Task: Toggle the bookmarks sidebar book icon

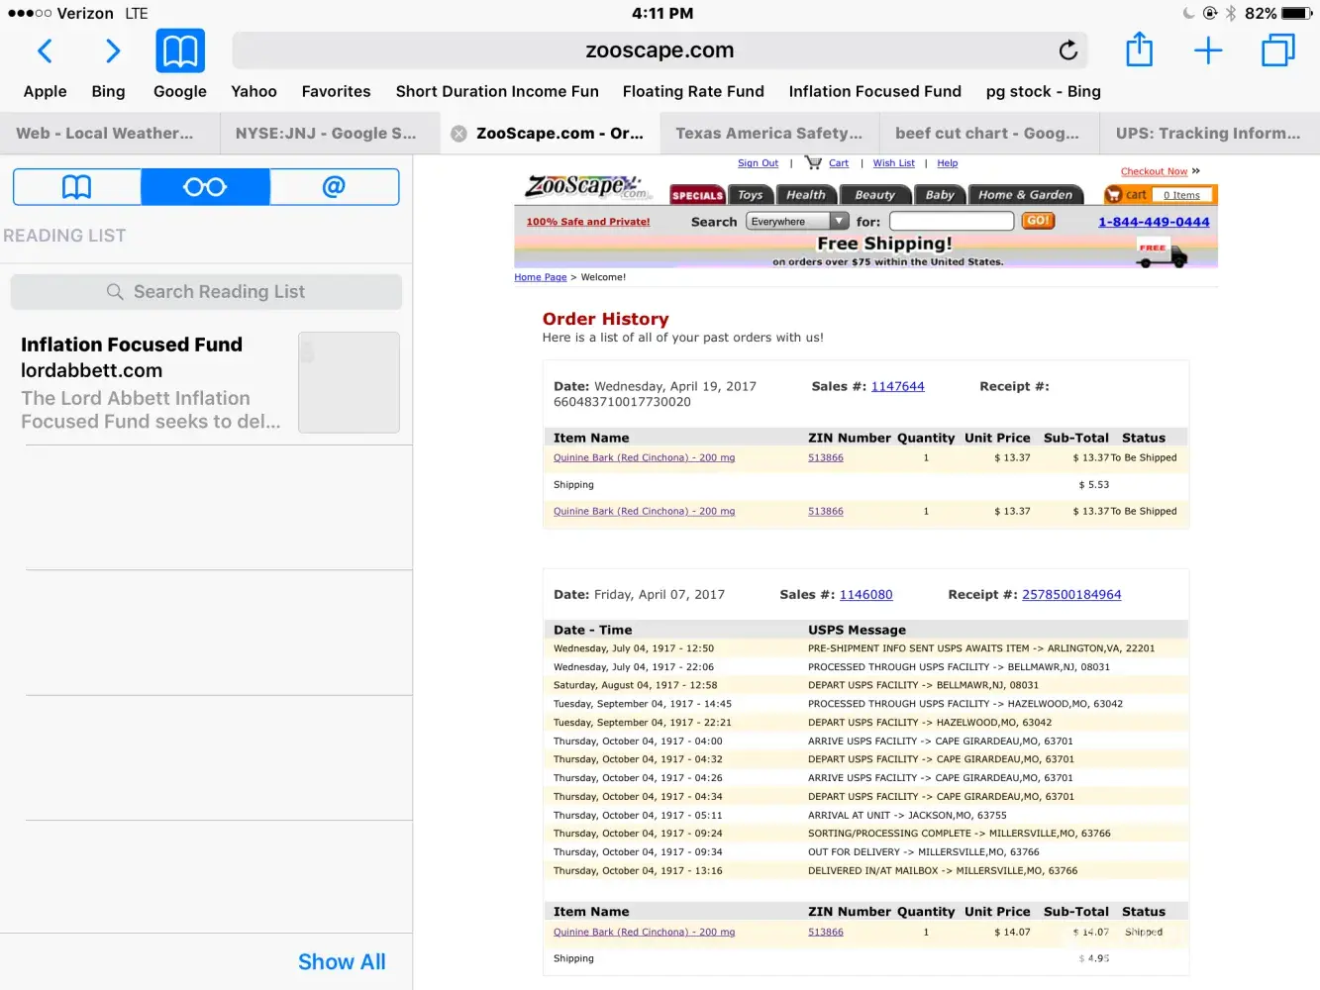Action: pos(180,50)
